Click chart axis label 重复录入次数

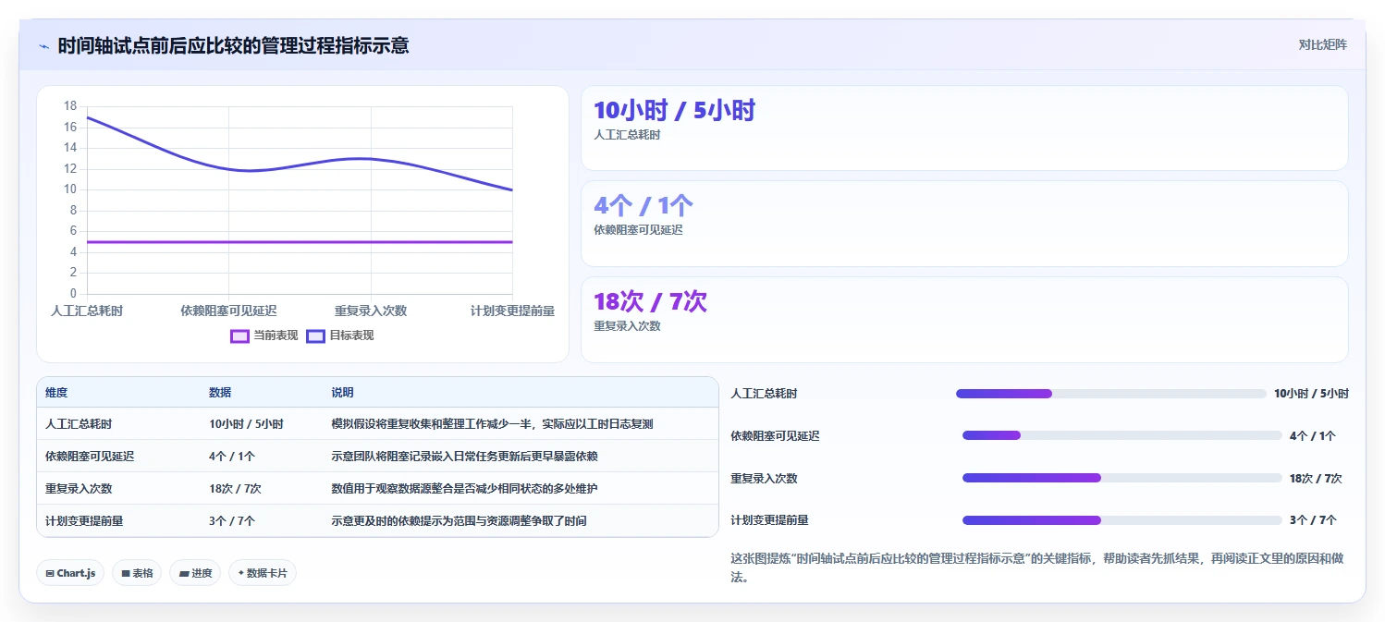(x=371, y=311)
